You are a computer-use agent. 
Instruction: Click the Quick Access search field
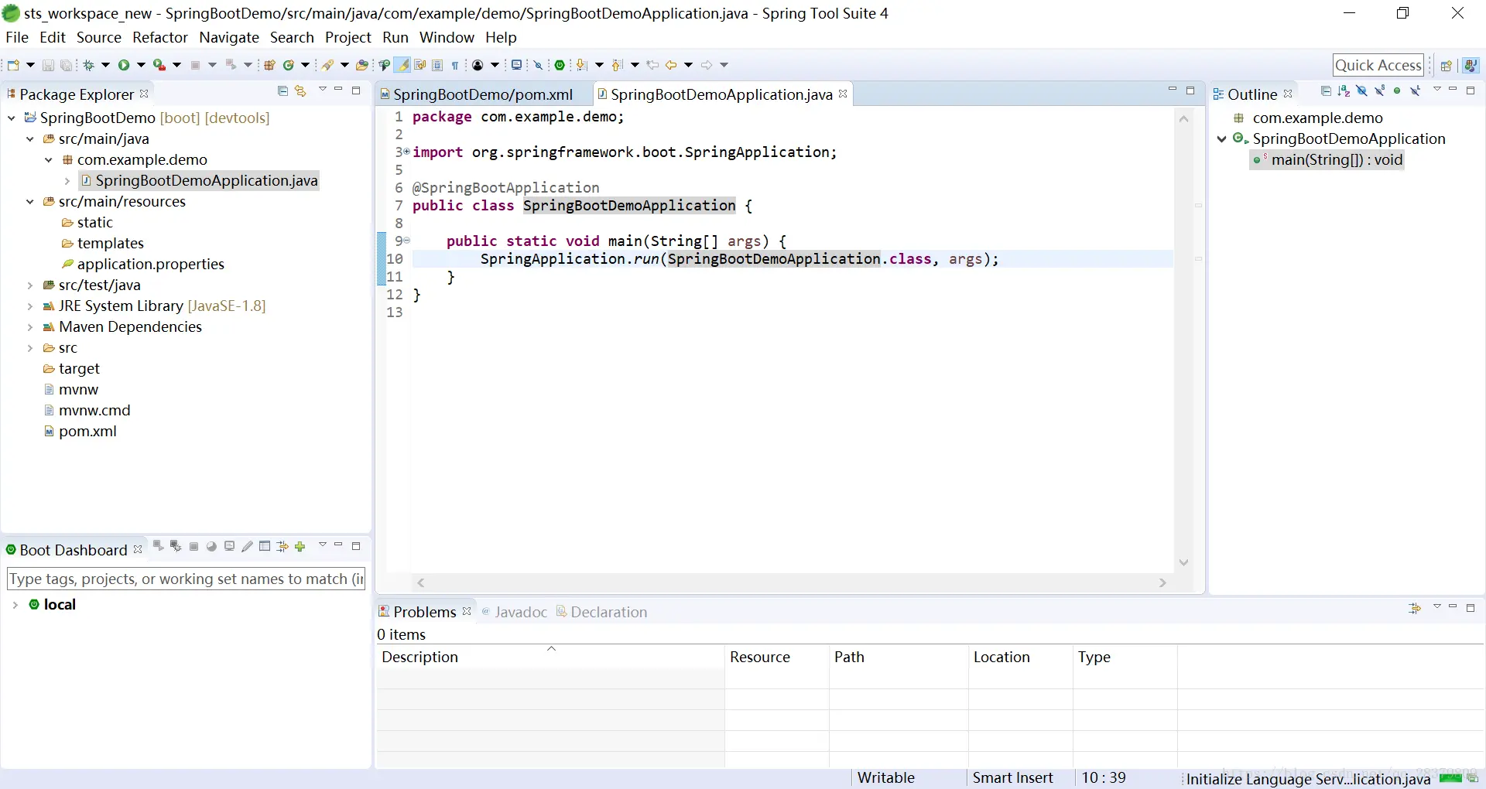click(1378, 66)
